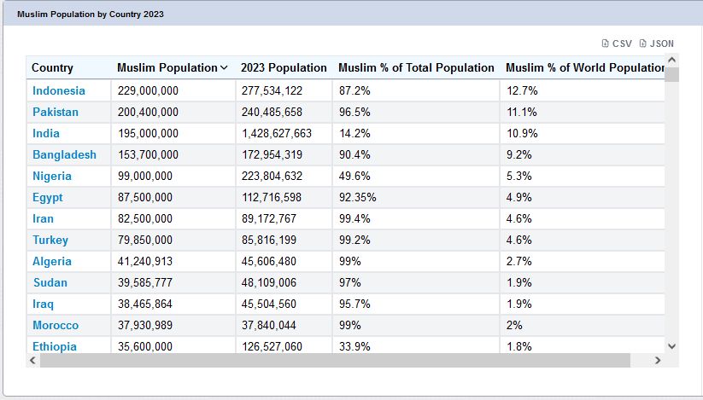This screenshot has width=703, height=400.
Task: Download table as CSV file
Action: pyautogui.click(x=617, y=43)
